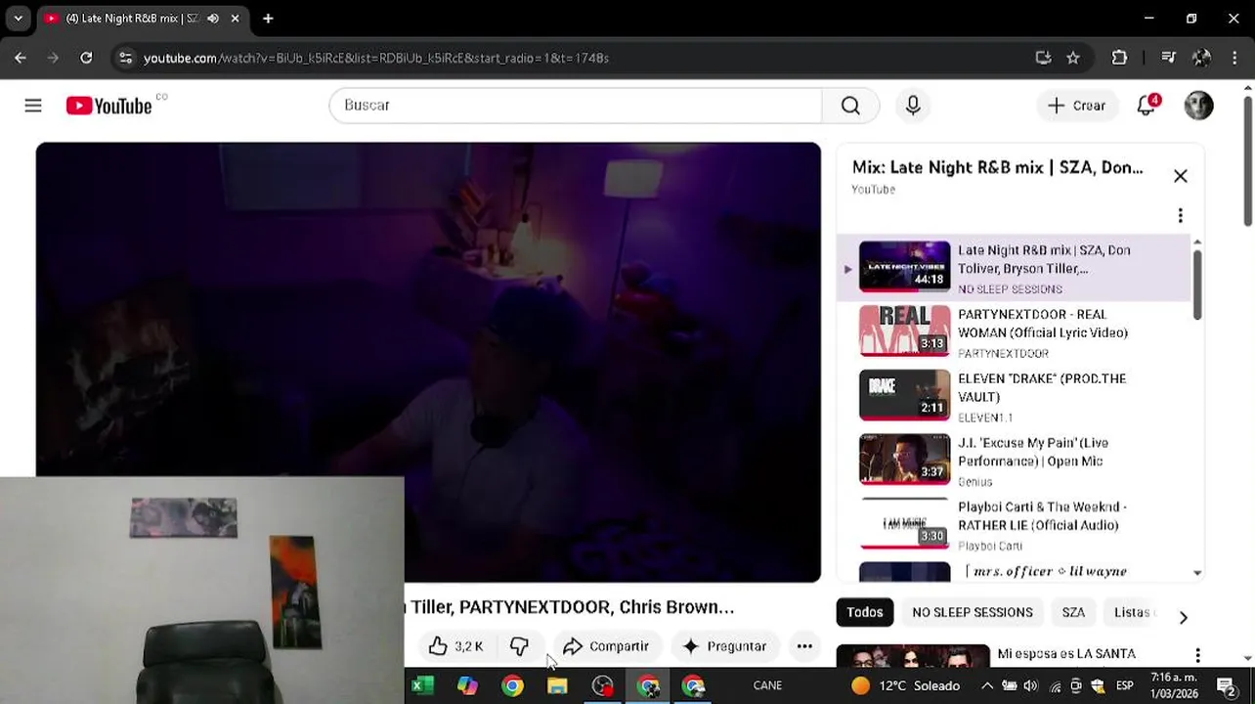Show more filter chips with right chevron
This screenshot has width=1255, height=704.
click(1183, 617)
